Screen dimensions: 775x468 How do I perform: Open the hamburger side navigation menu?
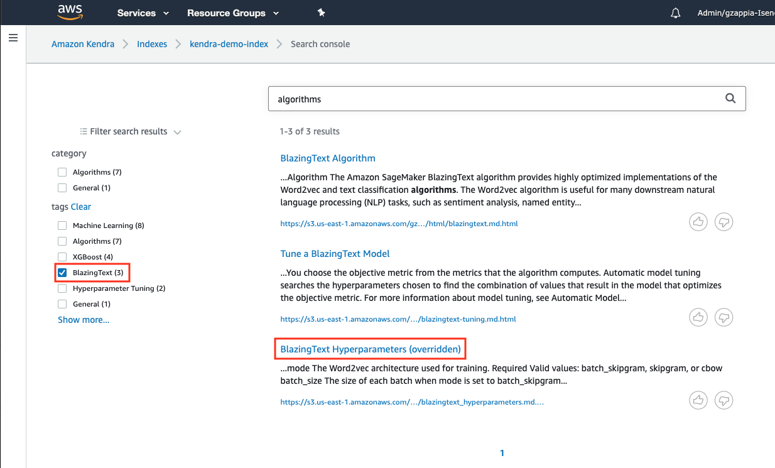point(13,38)
